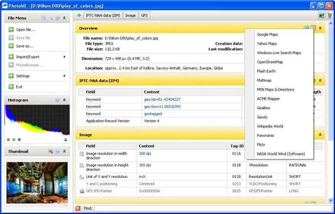The width and height of the screenshot is (335, 214).
Task: Click the green arrow icon beside Exit
Action: (x=11, y=86)
